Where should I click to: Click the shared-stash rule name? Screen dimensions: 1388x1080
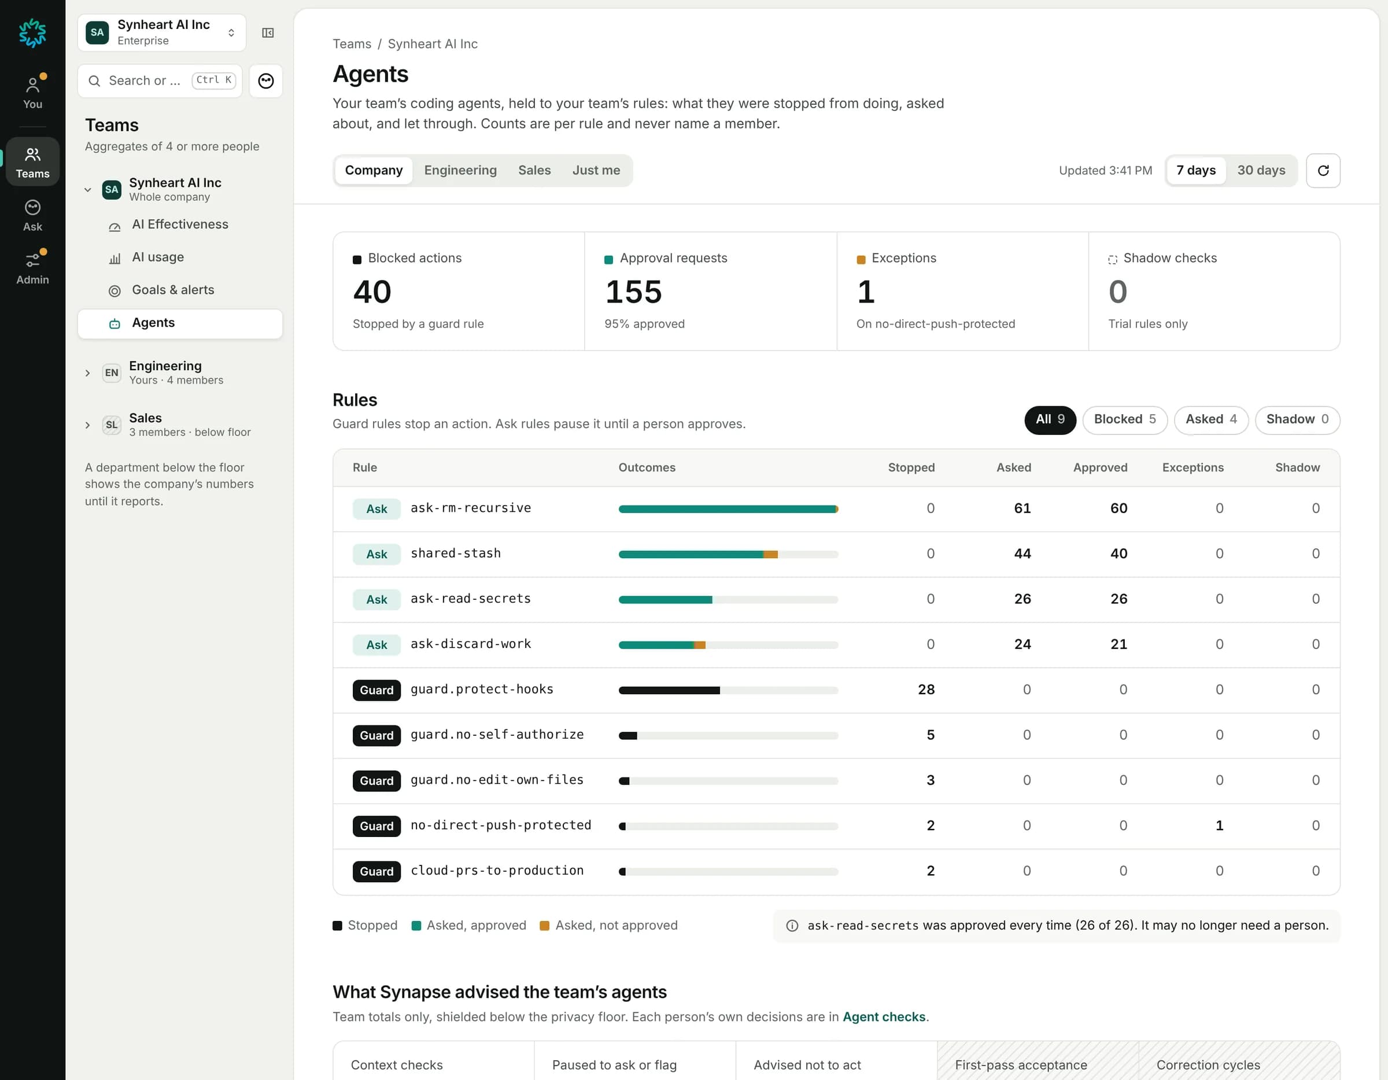coord(455,554)
